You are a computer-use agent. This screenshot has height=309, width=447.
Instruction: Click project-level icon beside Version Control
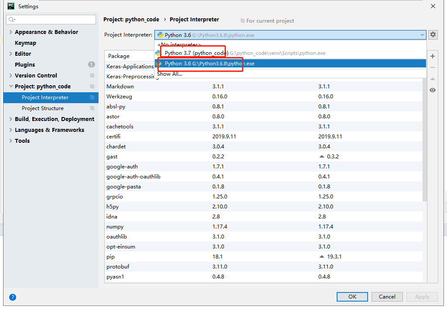[92, 75]
